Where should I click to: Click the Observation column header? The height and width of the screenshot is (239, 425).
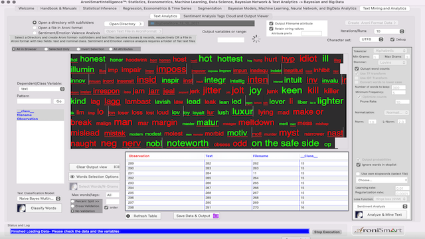(x=139, y=156)
